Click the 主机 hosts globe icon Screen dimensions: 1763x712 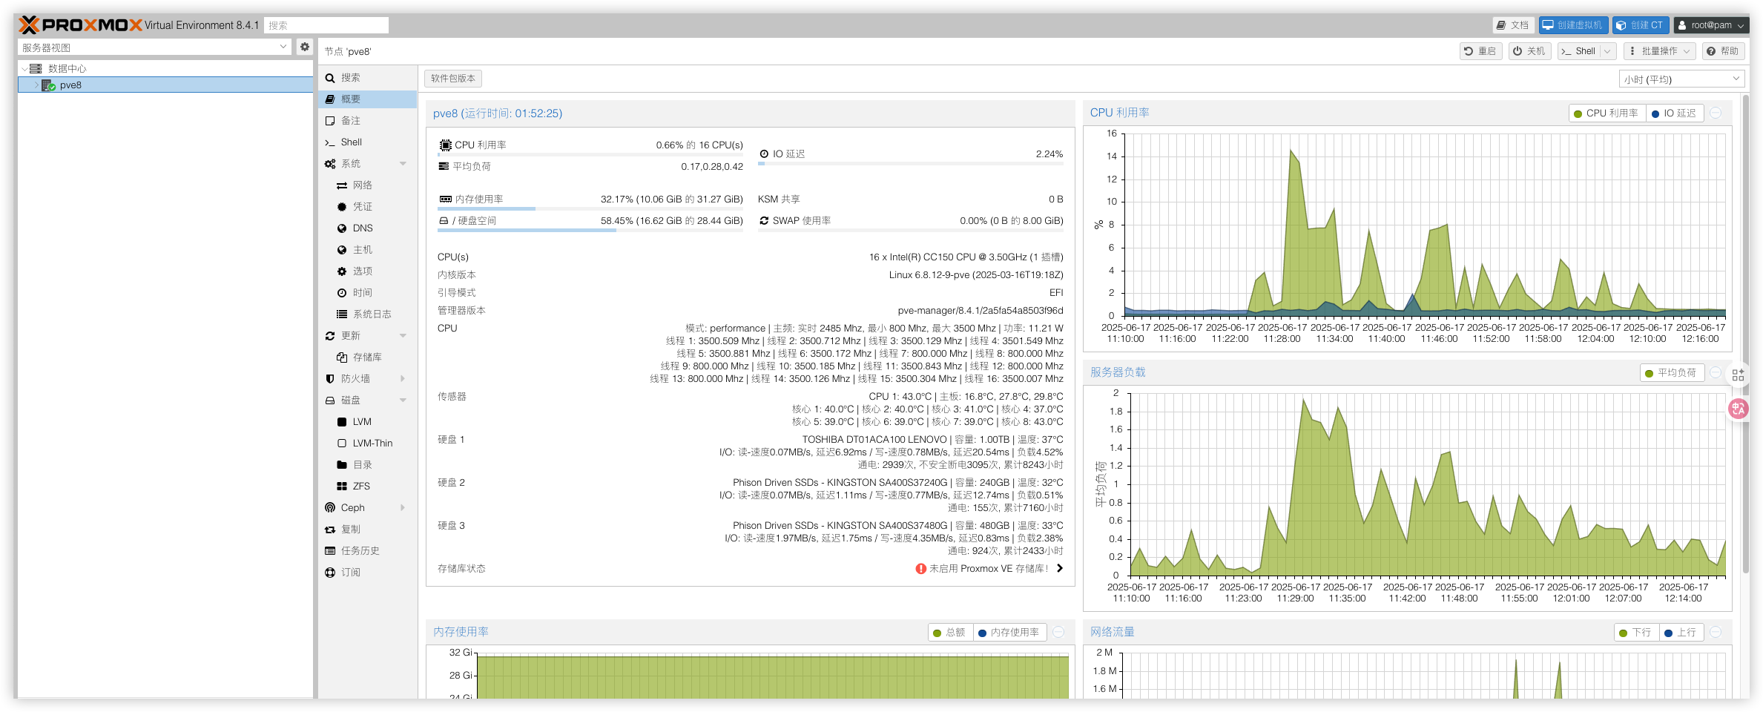pyautogui.click(x=342, y=250)
